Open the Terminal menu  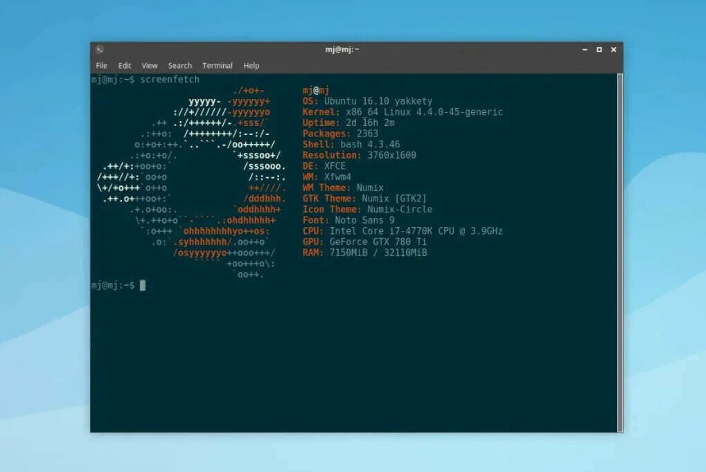(x=218, y=66)
